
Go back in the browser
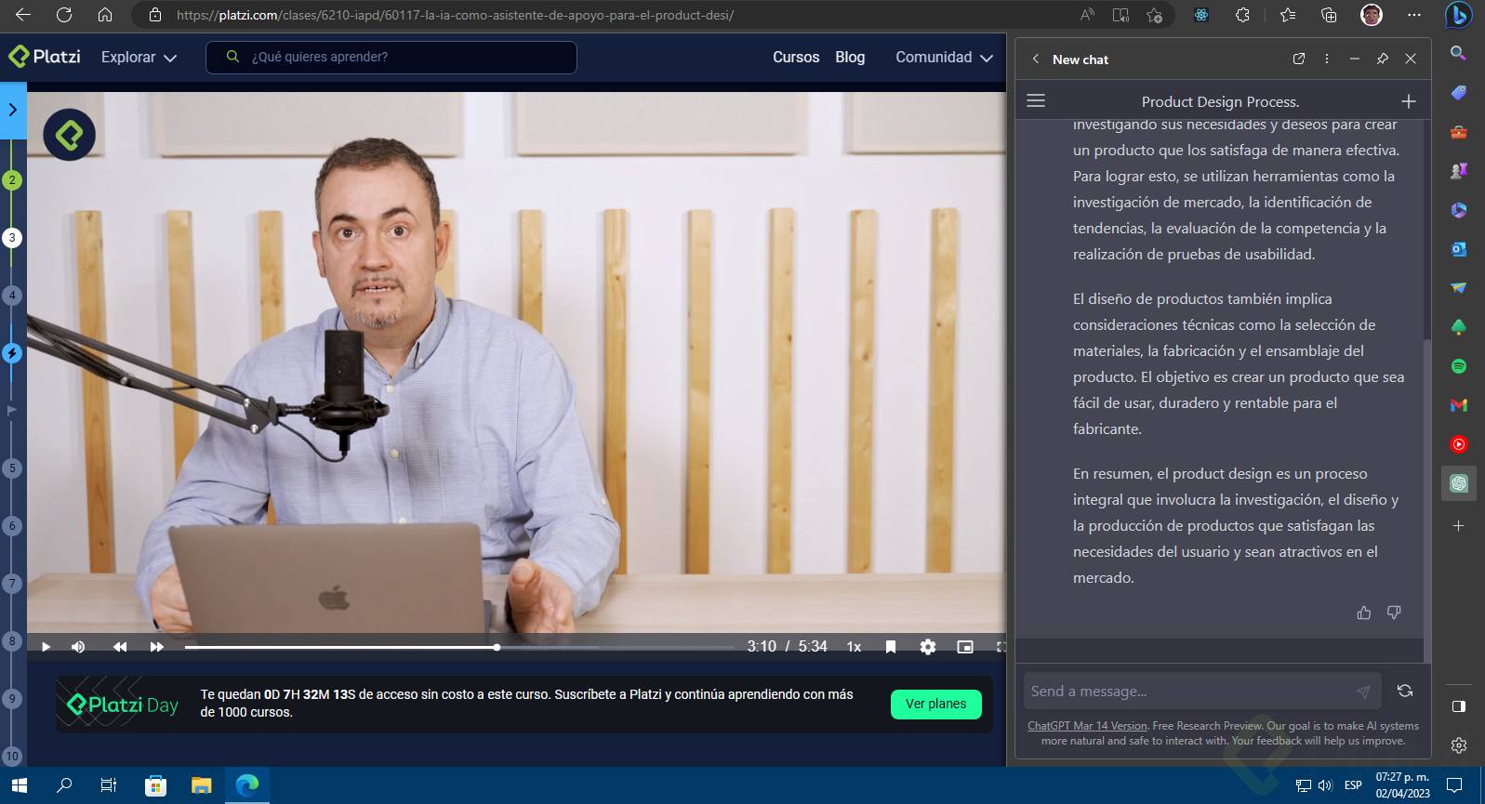(23, 15)
